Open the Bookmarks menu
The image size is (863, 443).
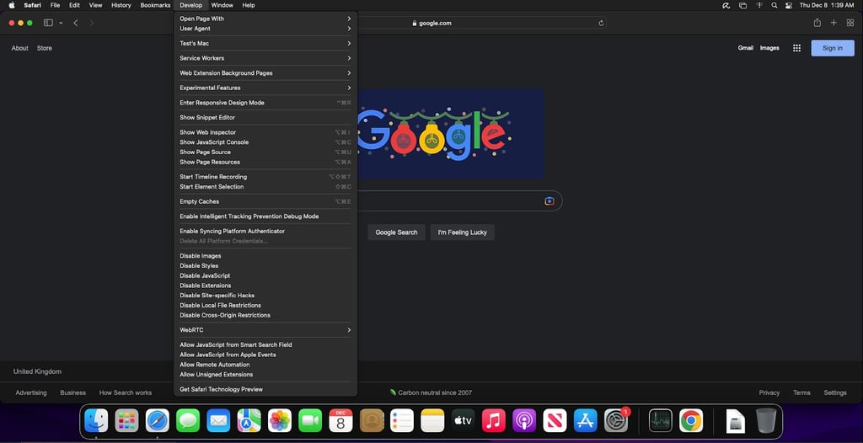click(155, 5)
